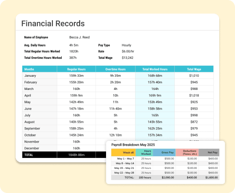Select the June row label
This screenshot has width=235, height=193.
point(28,109)
